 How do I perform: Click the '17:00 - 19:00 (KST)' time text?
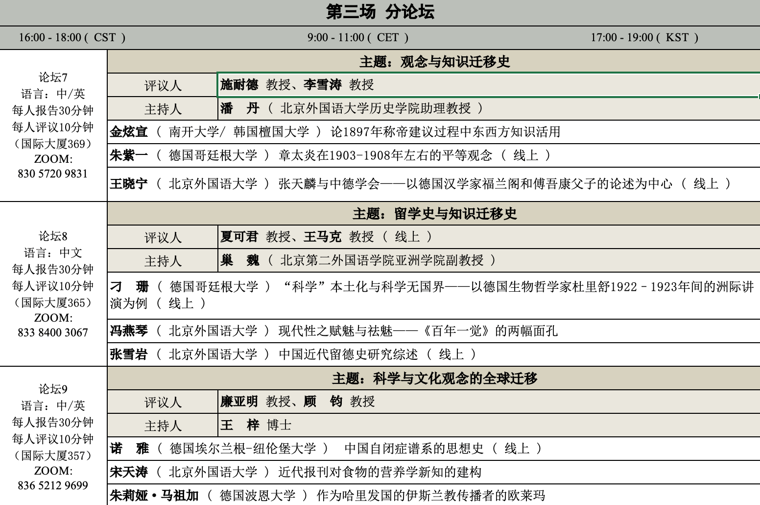(x=644, y=38)
